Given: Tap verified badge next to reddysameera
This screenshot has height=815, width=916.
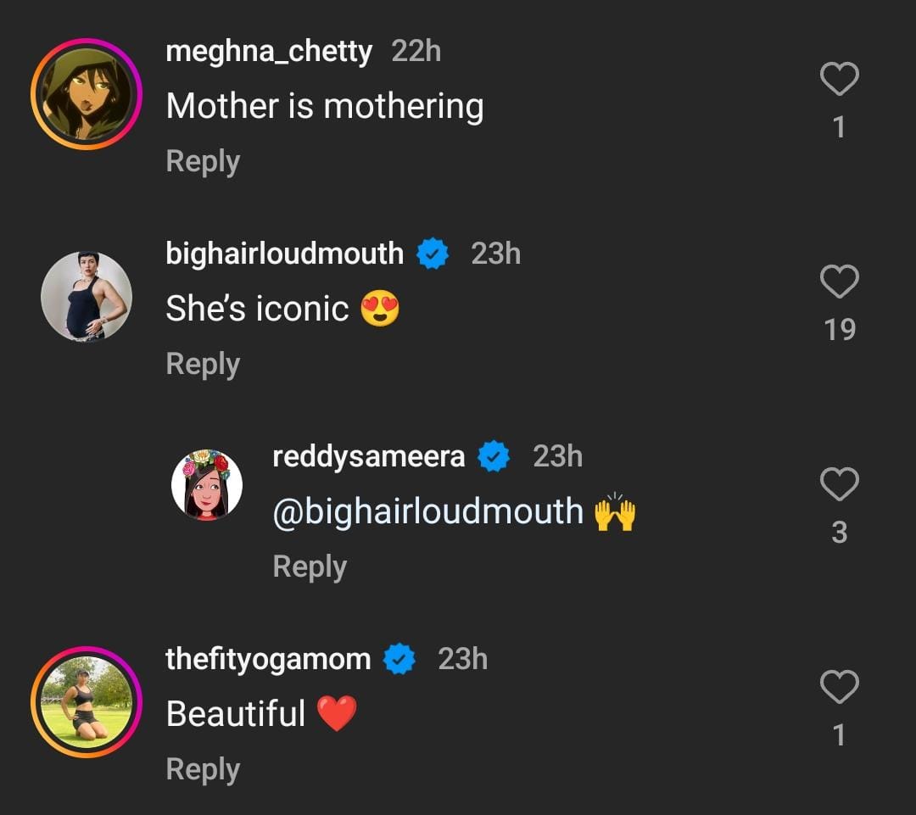Looking at the screenshot, I should click(494, 457).
